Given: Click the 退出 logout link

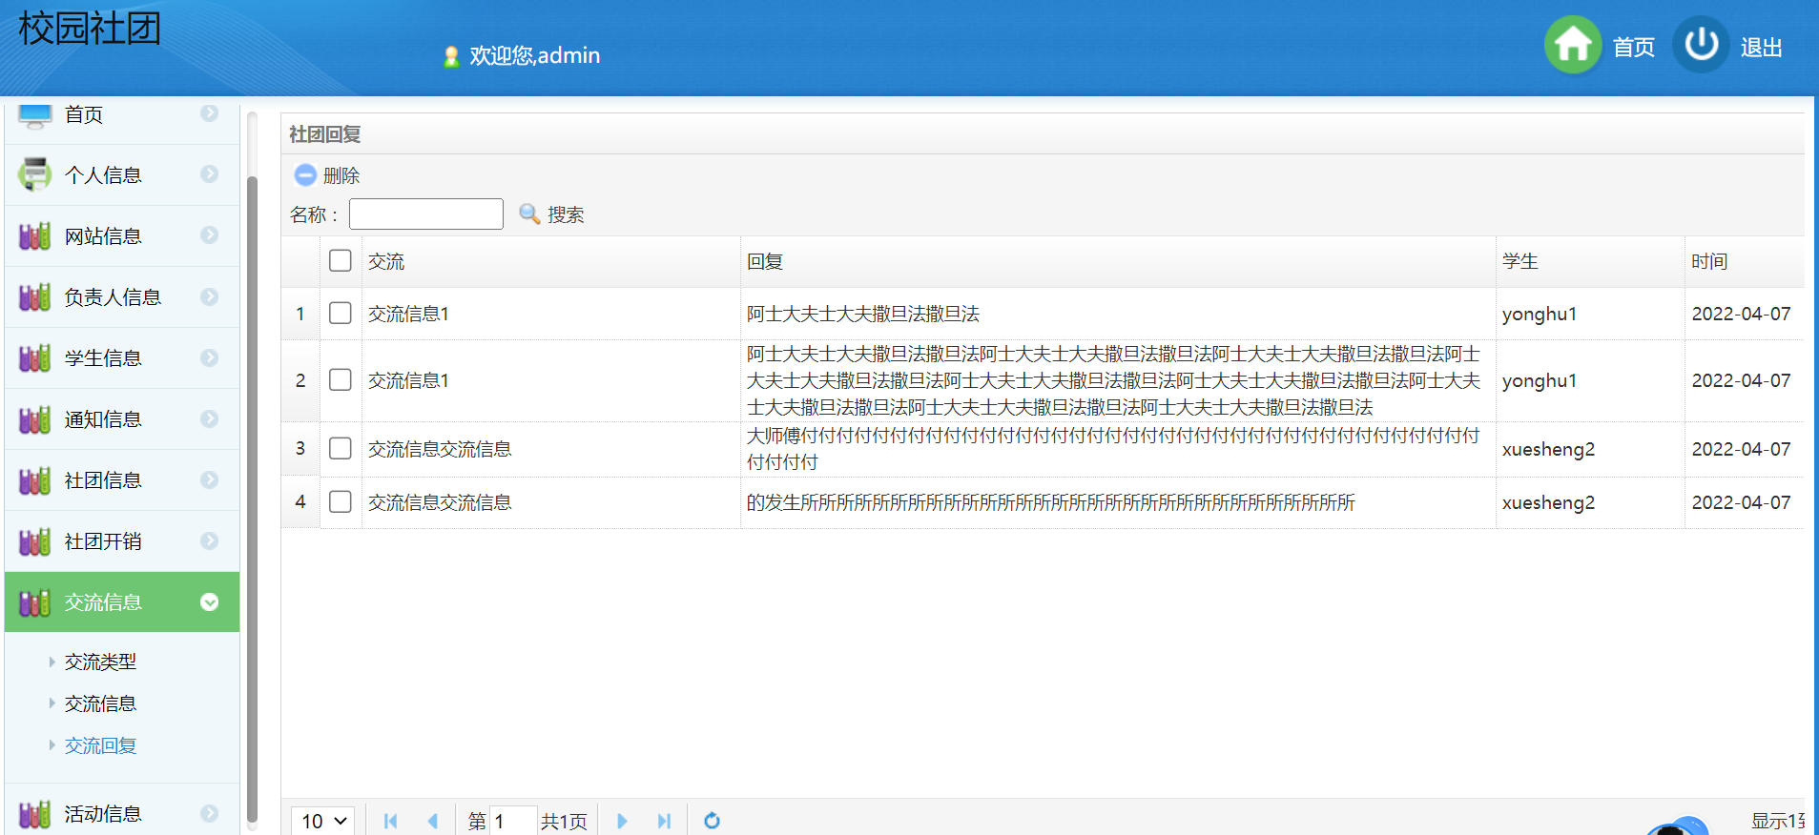Looking at the screenshot, I should click(x=1761, y=48).
